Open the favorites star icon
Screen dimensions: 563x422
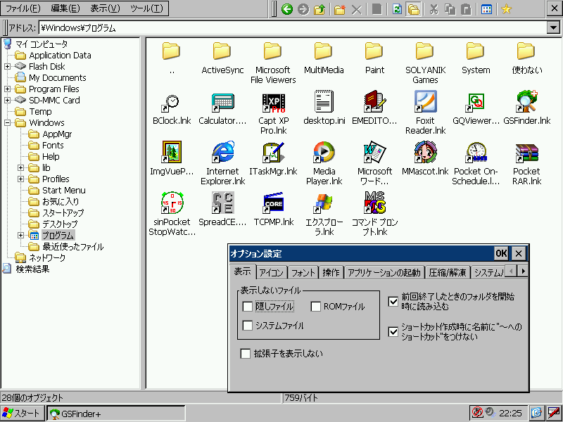tap(506, 9)
